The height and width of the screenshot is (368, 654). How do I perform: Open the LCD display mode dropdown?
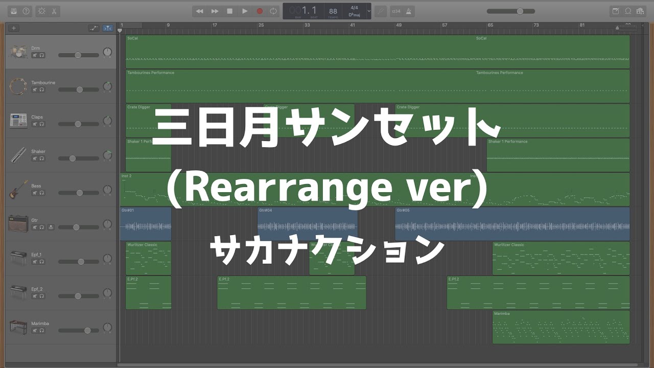coord(369,11)
